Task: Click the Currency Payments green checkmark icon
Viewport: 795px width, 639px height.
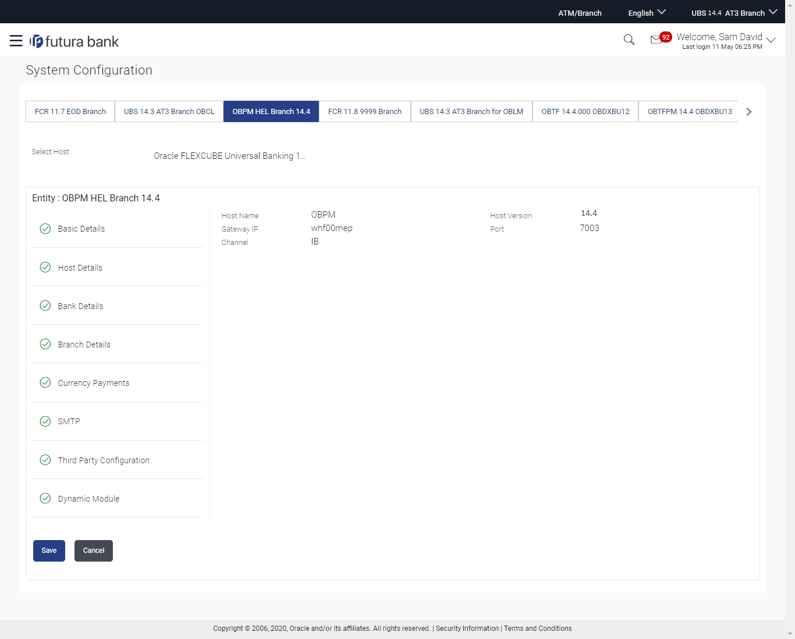Action: pos(45,382)
